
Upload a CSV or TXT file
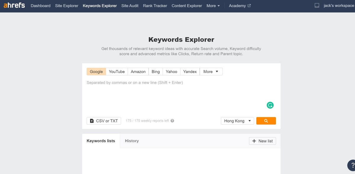104,121
